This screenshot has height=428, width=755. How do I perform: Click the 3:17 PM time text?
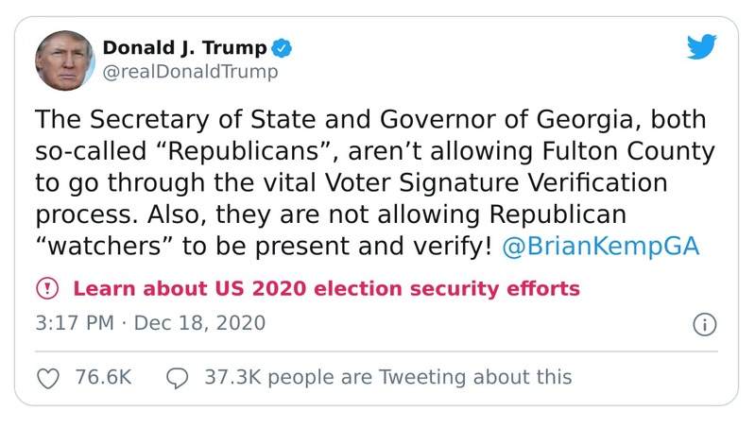pos(75,323)
